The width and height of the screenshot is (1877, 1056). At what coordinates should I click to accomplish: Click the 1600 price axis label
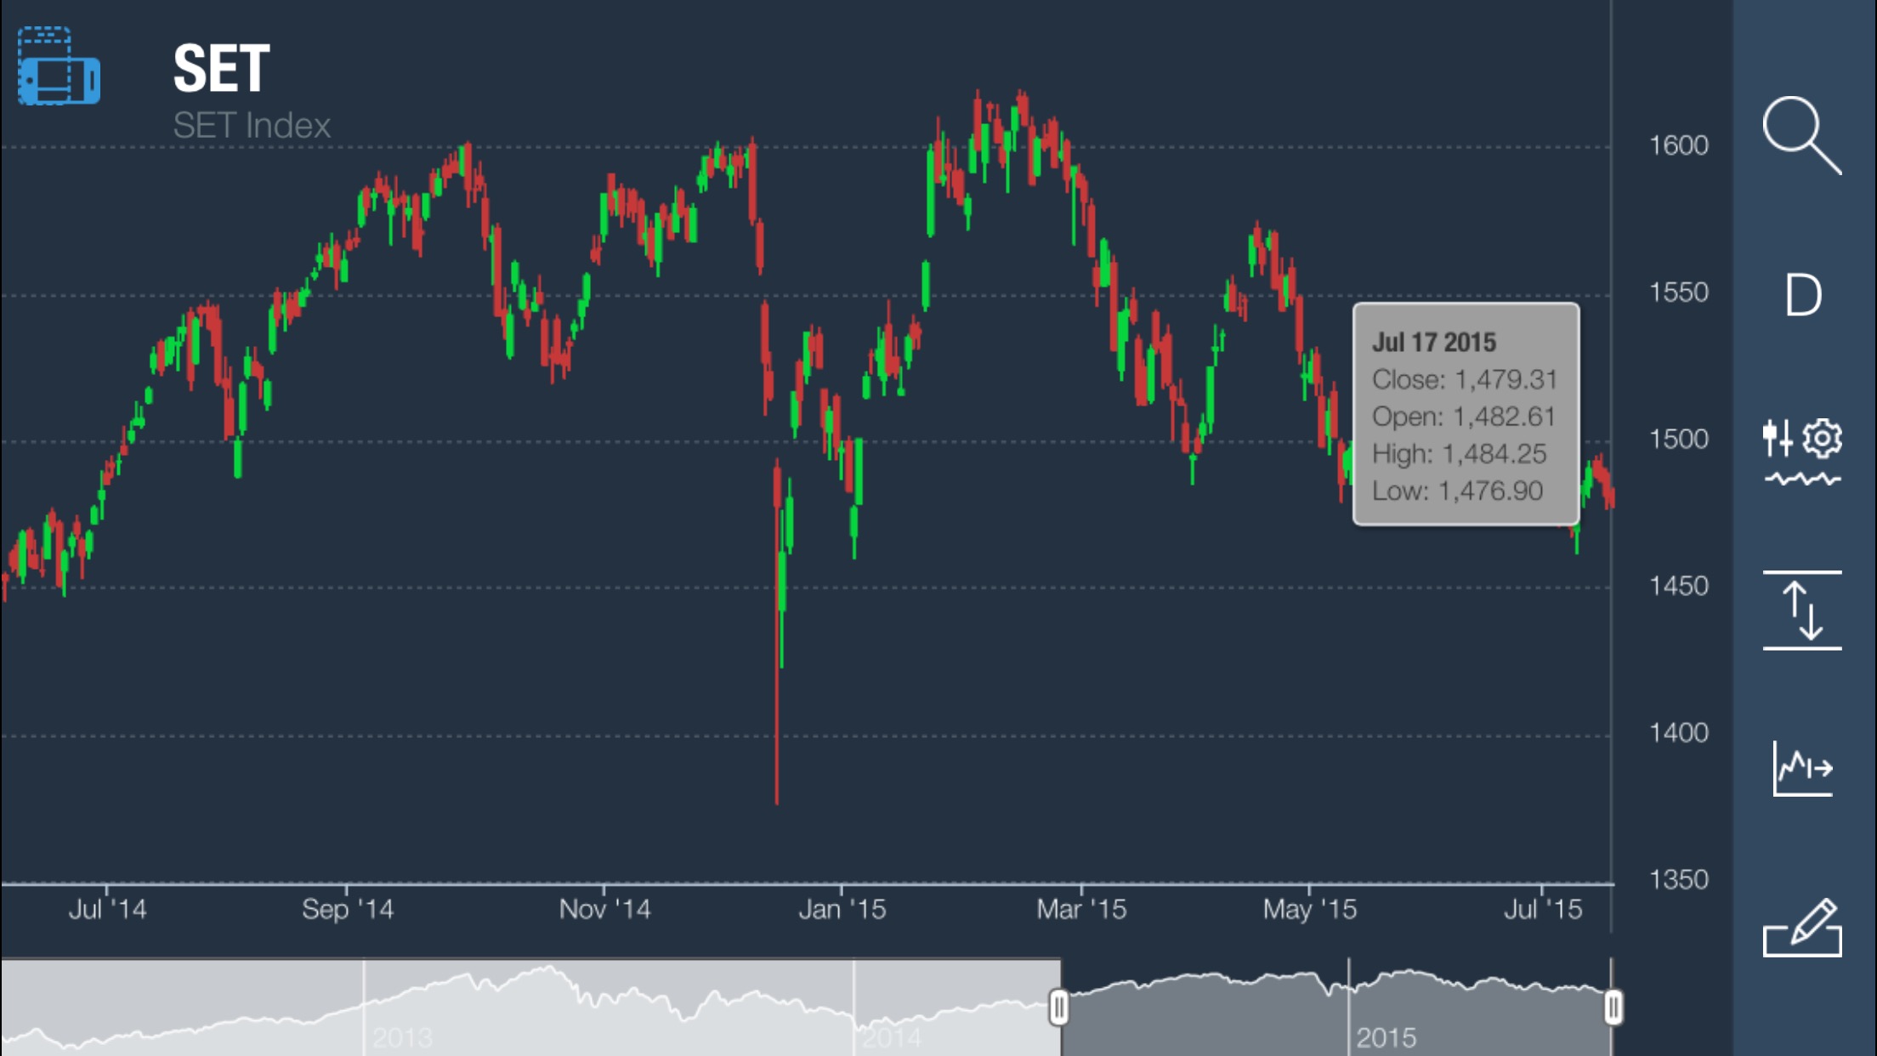point(1678,145)
